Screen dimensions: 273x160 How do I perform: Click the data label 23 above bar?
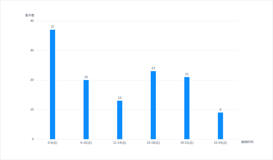pyautogui.click(x=153, y=68)
